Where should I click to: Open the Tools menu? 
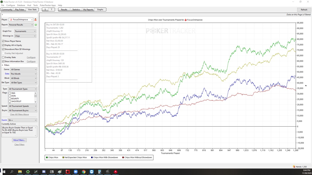tap(35, 5)
